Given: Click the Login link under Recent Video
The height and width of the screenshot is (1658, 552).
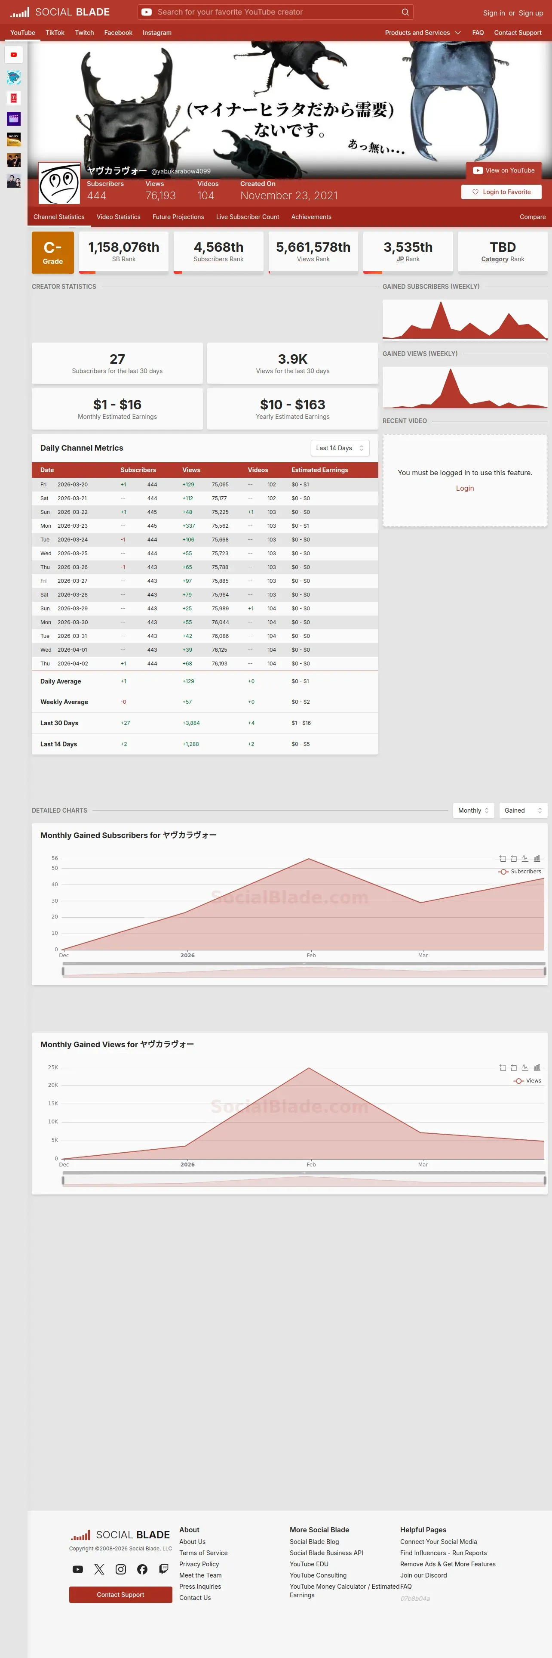Looking at the screenshot, I should pyautogui.click(x=465, y=489).
